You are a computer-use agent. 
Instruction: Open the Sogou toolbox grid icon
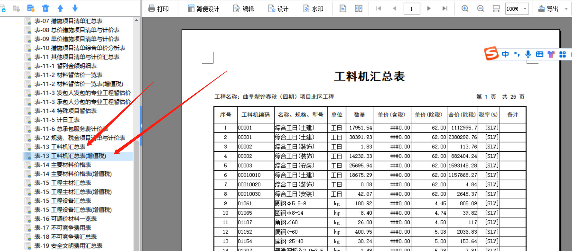(563, 54)
